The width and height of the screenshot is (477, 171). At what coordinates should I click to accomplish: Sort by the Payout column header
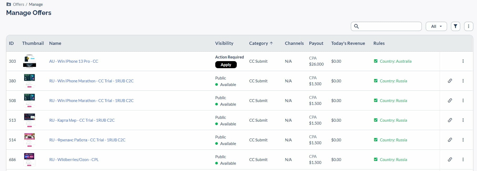pyautogui.click(x=316, y=43)
